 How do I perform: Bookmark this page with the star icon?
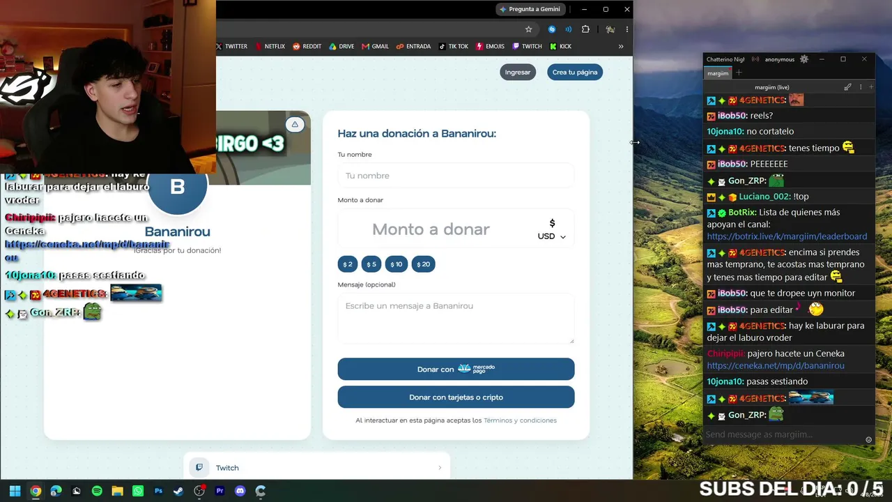[x=529, y=29]
